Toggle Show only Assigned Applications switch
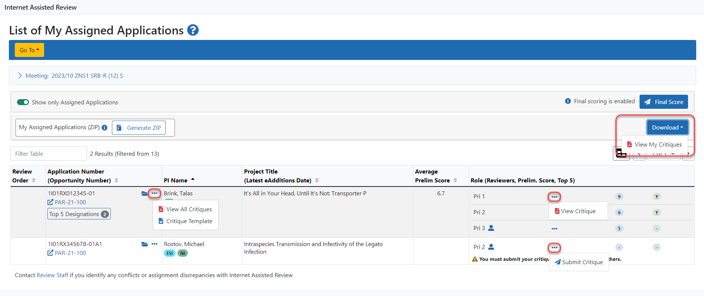The width and height of the screenshot is (704, 296). pyautogui.click(x=23, y=102)
